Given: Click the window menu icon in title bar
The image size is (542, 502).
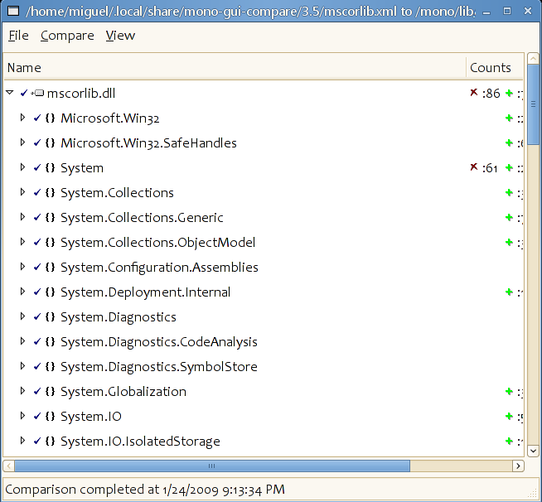Looking at the screenshot, I should point(13,11).
